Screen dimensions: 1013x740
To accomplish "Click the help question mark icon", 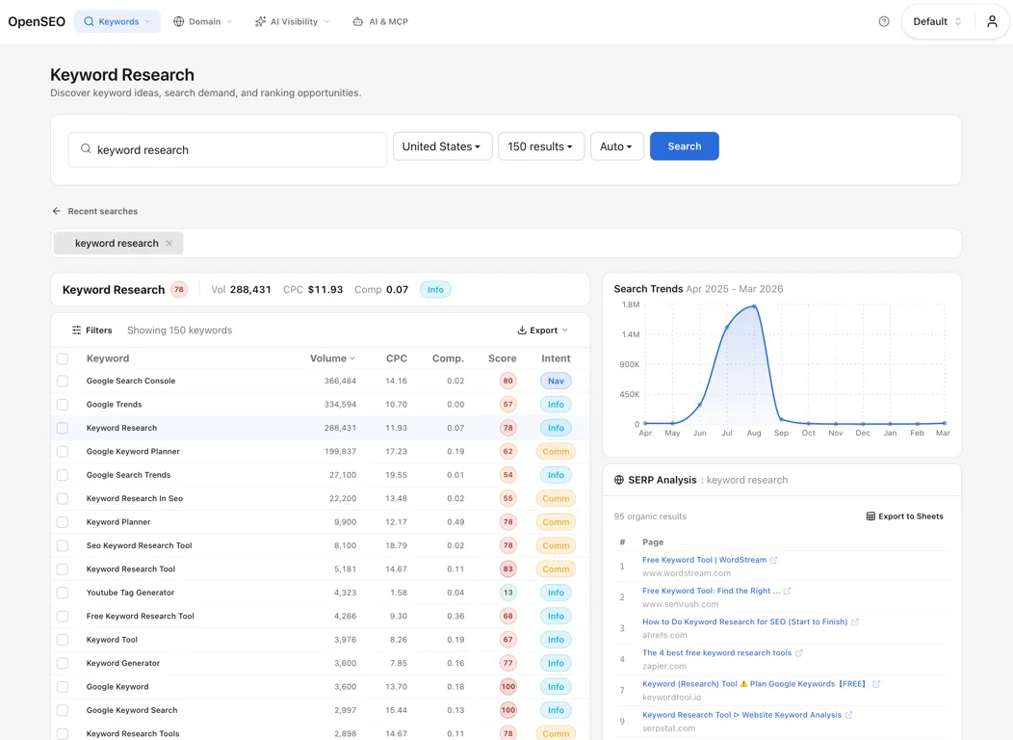I will (884, 21).
